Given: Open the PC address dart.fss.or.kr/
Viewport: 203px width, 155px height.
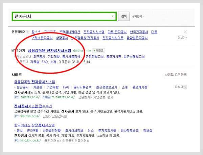Looking at the screenshot, I should coord(30,97).
